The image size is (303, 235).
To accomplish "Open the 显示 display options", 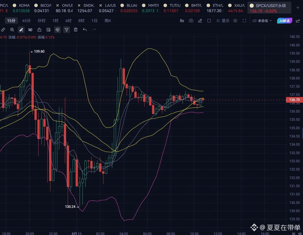I will [x=223, y=21].
